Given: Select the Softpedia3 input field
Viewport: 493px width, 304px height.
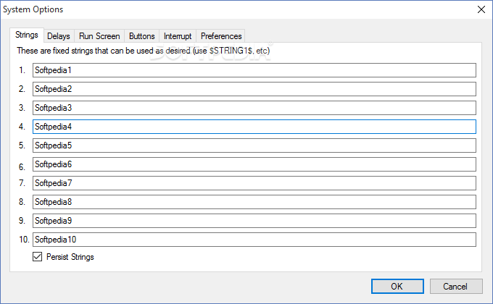Looking at the screenshot, I should (x=254, y=108).
